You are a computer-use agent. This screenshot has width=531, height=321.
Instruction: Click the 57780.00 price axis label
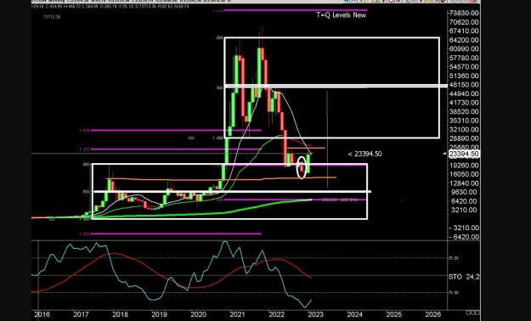[464, 59]
